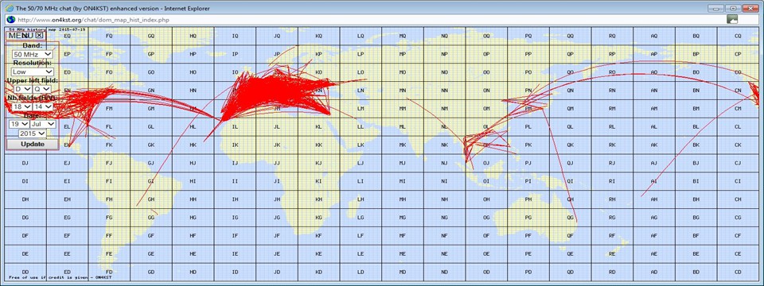Change the 18 fields horizontal count dropdown
The width and height of the screenshot is (764, 286).
tap(21, 106)
